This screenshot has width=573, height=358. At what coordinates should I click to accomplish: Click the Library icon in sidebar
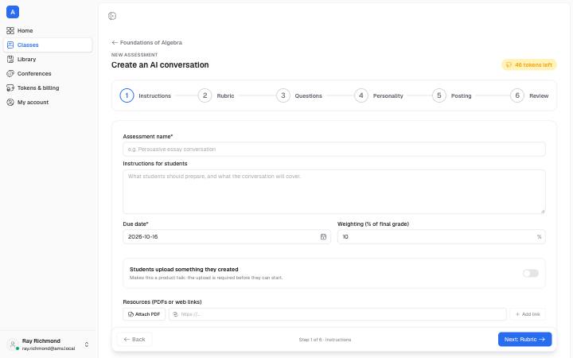click(10, 59)
